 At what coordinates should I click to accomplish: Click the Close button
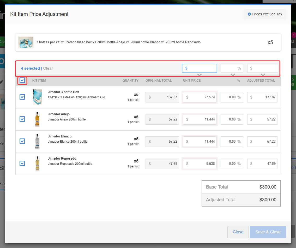pyautogui.click(x=238, y=232)
